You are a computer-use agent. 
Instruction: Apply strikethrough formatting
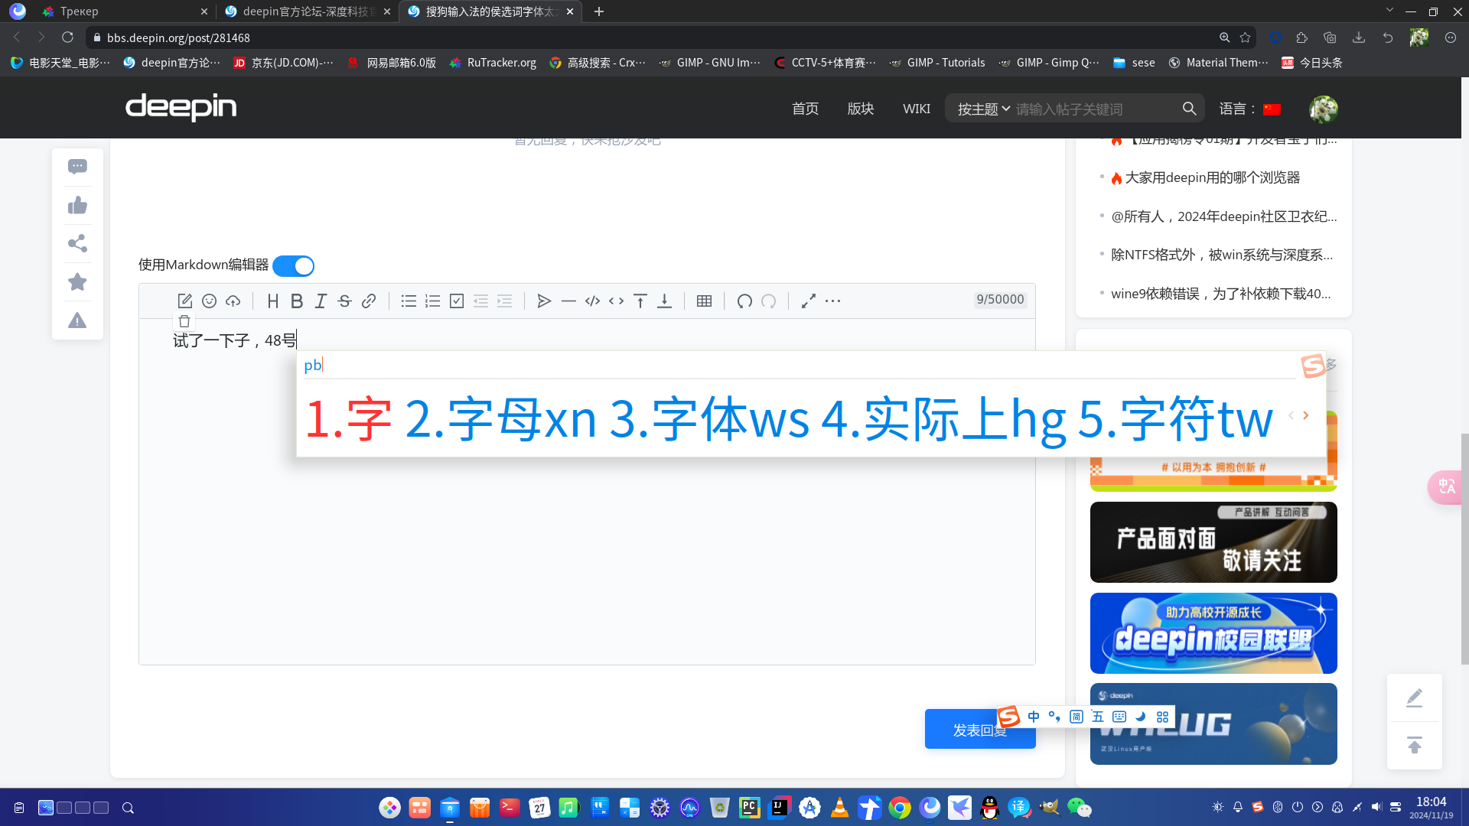pyautogui.click(x=344, y=301)
